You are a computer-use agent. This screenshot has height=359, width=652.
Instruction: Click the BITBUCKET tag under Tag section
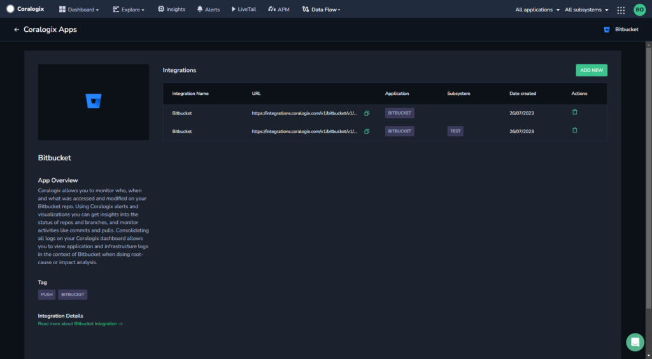[73, 295]
